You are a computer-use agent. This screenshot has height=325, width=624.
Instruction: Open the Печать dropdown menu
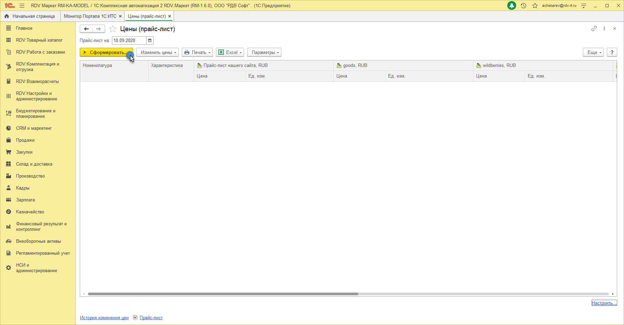[197, 53]
